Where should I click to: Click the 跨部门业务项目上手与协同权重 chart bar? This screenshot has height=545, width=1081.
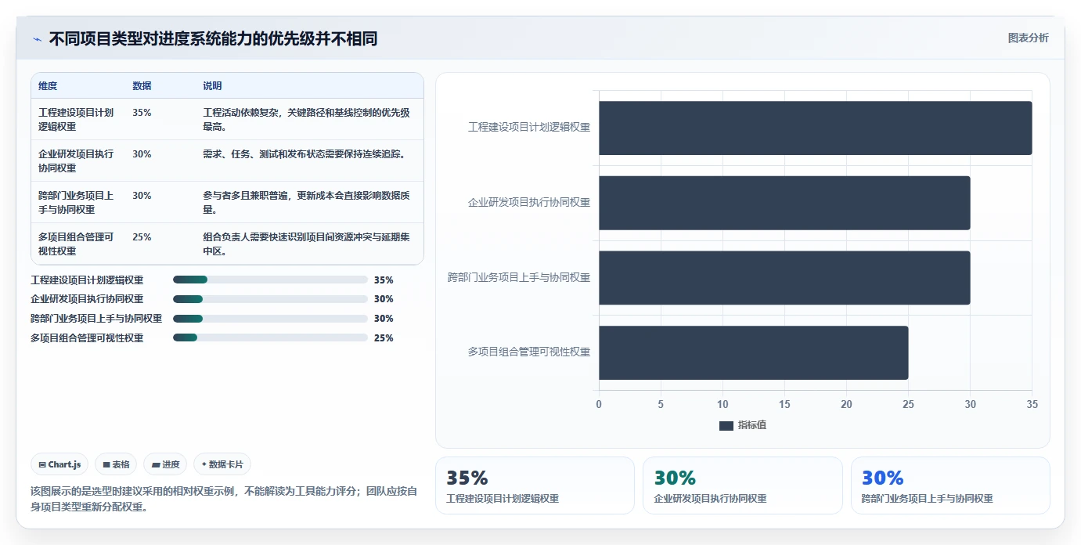pyautogui.click(x=784, y=278)
